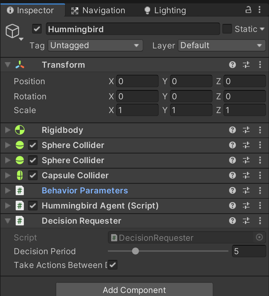Click the Add Component button
The height and width of the screenshot is (296, 269).
[x=134, y=290]
